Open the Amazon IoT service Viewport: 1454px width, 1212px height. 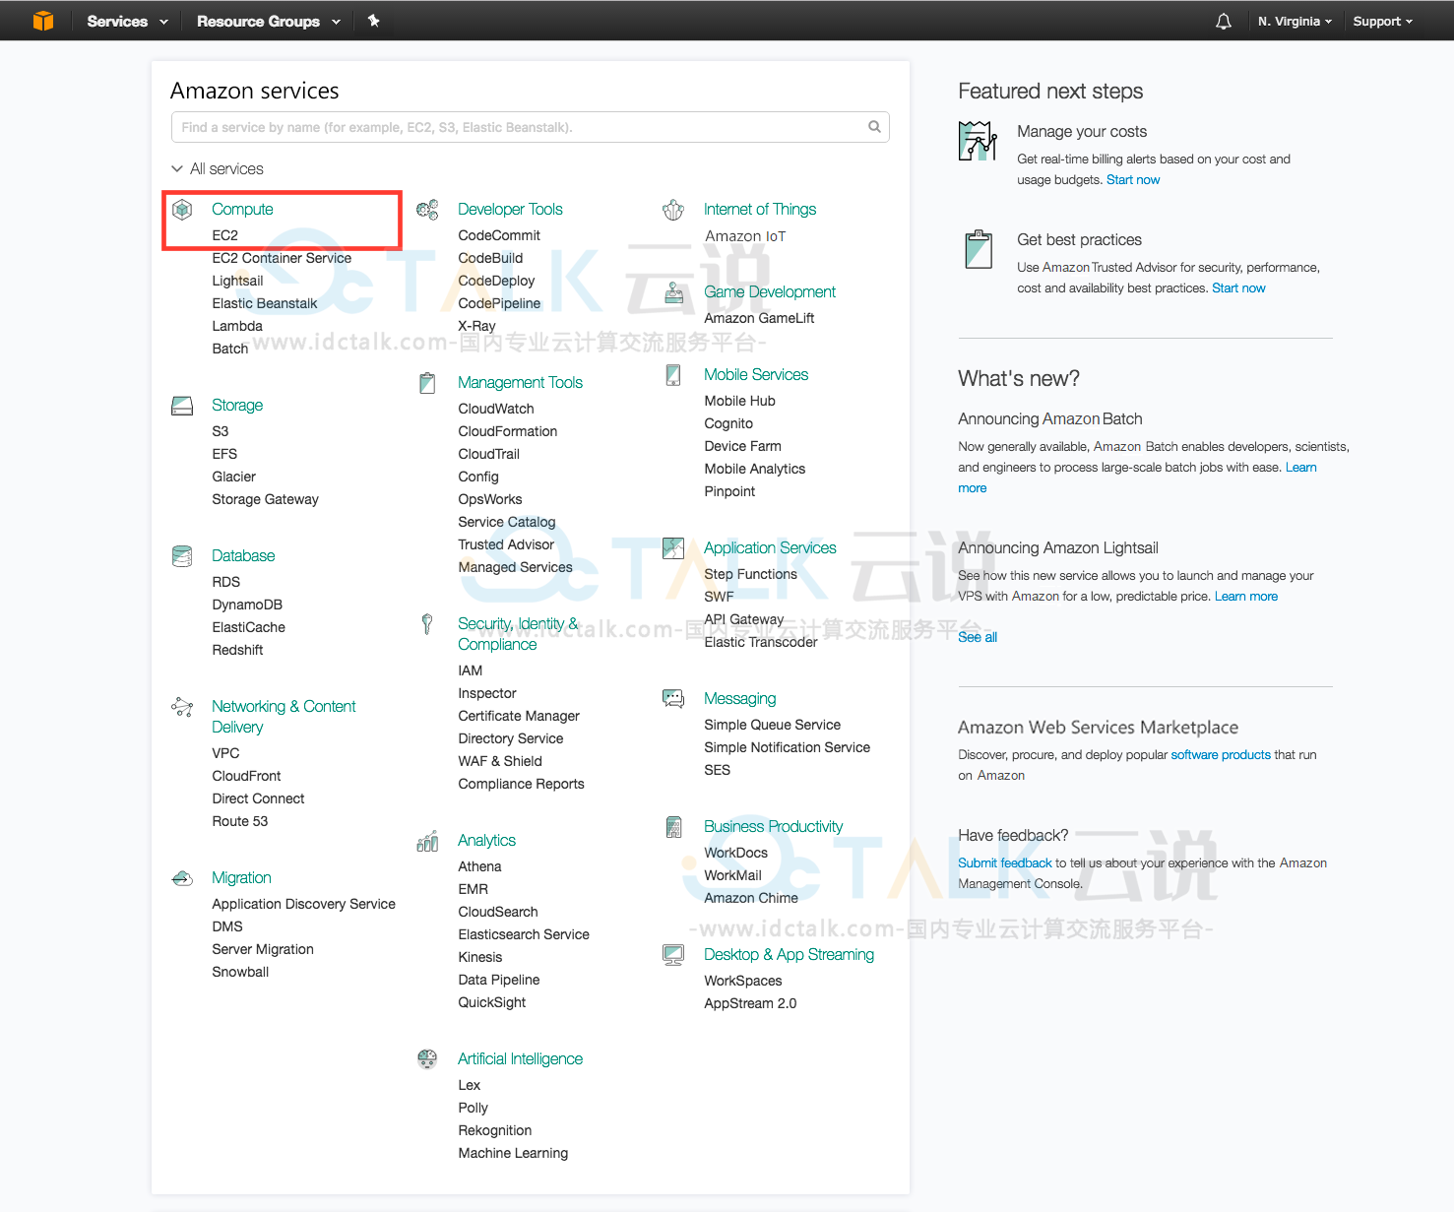tap(745, 236)
